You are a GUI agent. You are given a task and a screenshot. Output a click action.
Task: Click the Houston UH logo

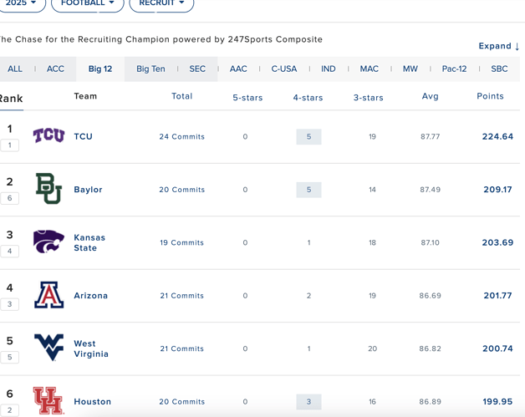[x=48, y=400]
